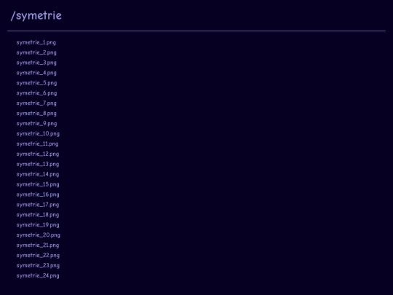Go to symetrie_24.png

38,275
